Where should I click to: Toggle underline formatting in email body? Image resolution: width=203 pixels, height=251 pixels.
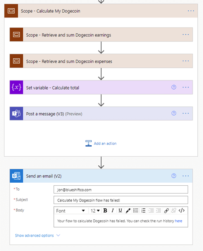[120, 211]
